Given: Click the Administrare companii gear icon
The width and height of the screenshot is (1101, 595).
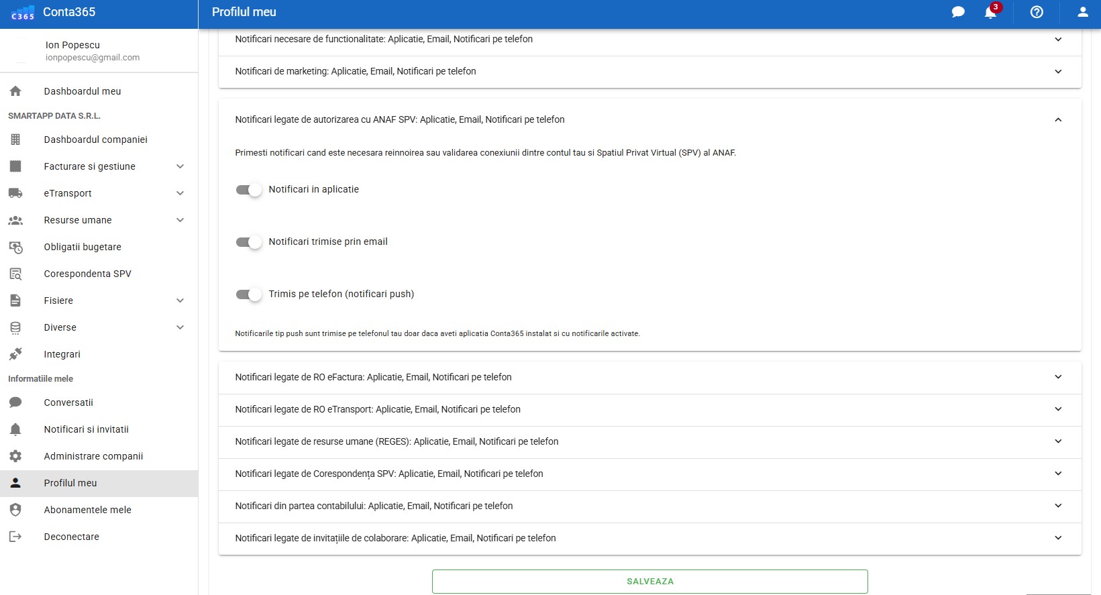Looking at the screenshot, I should pos(15,456).
